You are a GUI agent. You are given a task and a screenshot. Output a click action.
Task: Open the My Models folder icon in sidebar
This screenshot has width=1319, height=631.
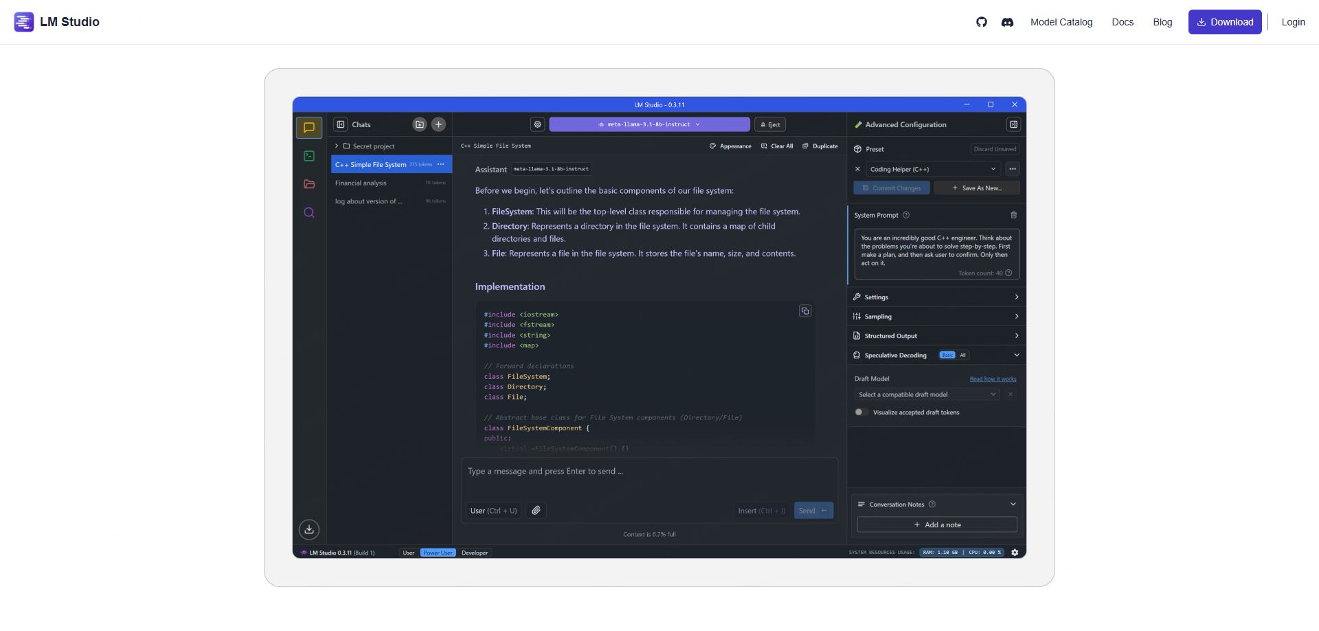coord(309,184)
